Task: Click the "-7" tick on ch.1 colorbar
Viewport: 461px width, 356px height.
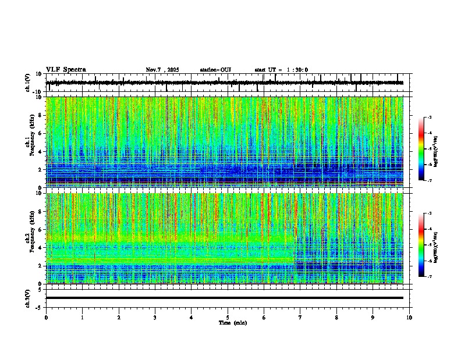Action: coord(430,180)
